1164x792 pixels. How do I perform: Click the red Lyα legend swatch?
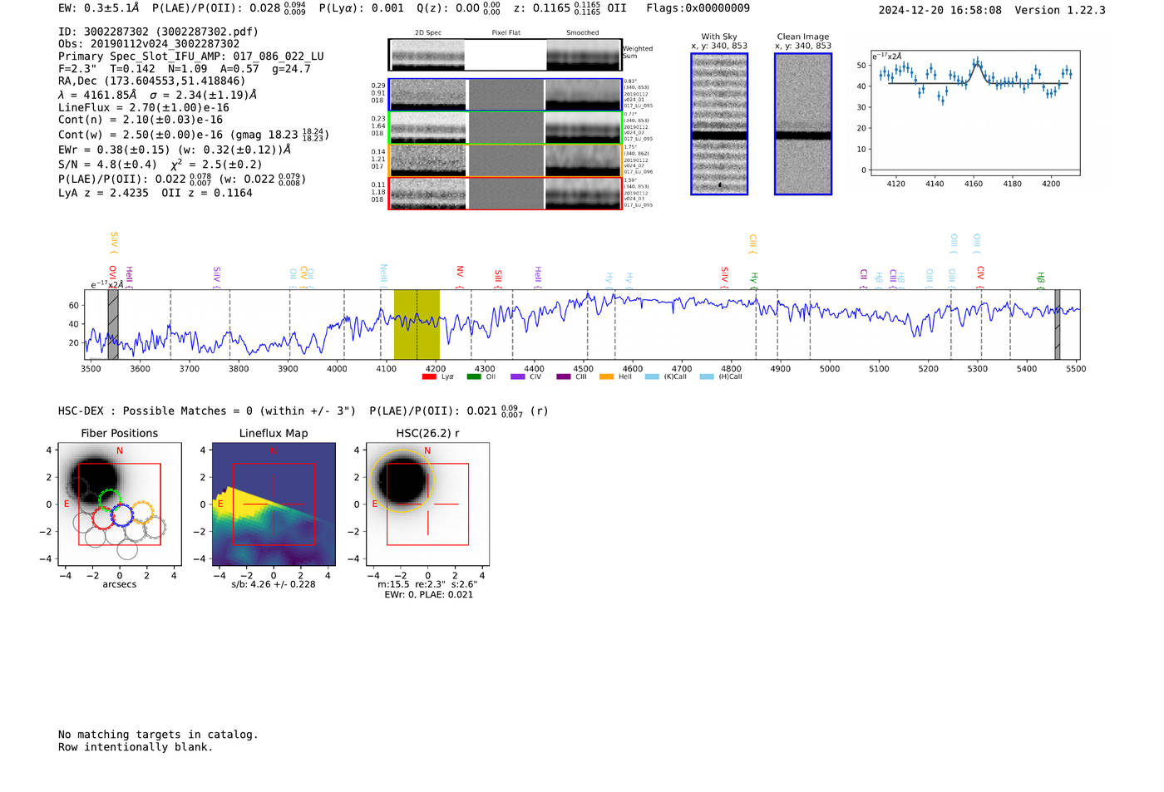[429, 377]
